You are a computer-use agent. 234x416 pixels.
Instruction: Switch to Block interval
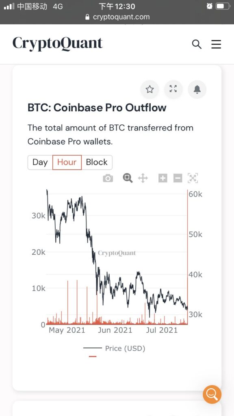(97, 162)
